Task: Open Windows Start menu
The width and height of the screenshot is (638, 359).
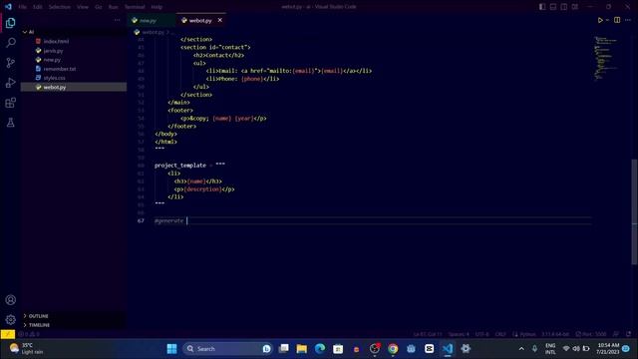Action: coord(172,349)
